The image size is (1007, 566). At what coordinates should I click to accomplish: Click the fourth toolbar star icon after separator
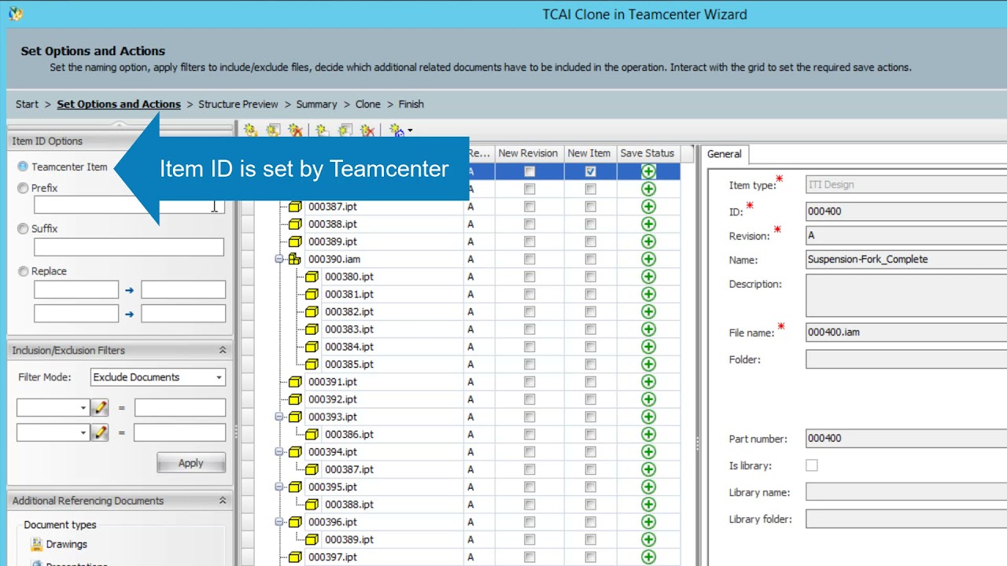coord(323,130)
